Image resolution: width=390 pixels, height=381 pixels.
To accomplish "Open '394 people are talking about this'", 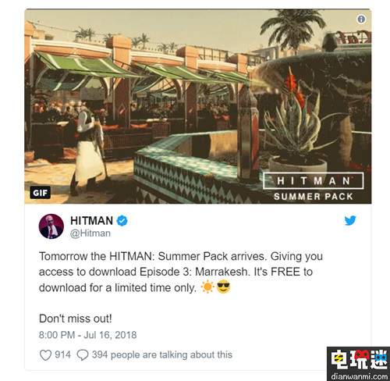I will 162,354.
